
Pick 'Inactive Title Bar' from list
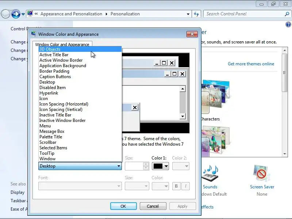(80, 115)
